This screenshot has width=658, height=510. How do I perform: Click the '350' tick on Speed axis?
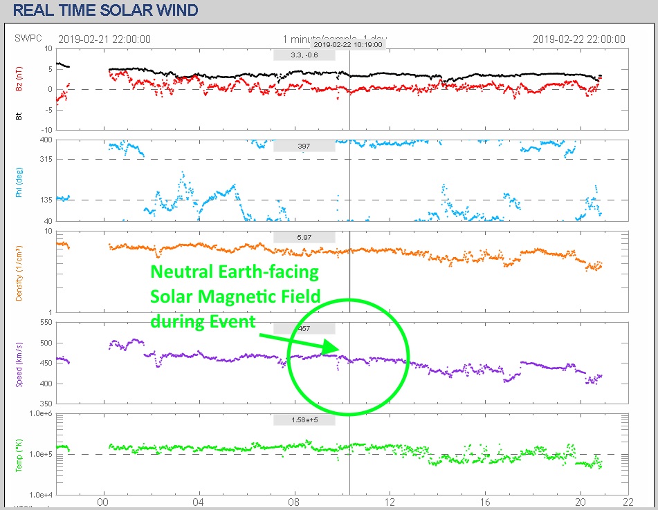46,404
